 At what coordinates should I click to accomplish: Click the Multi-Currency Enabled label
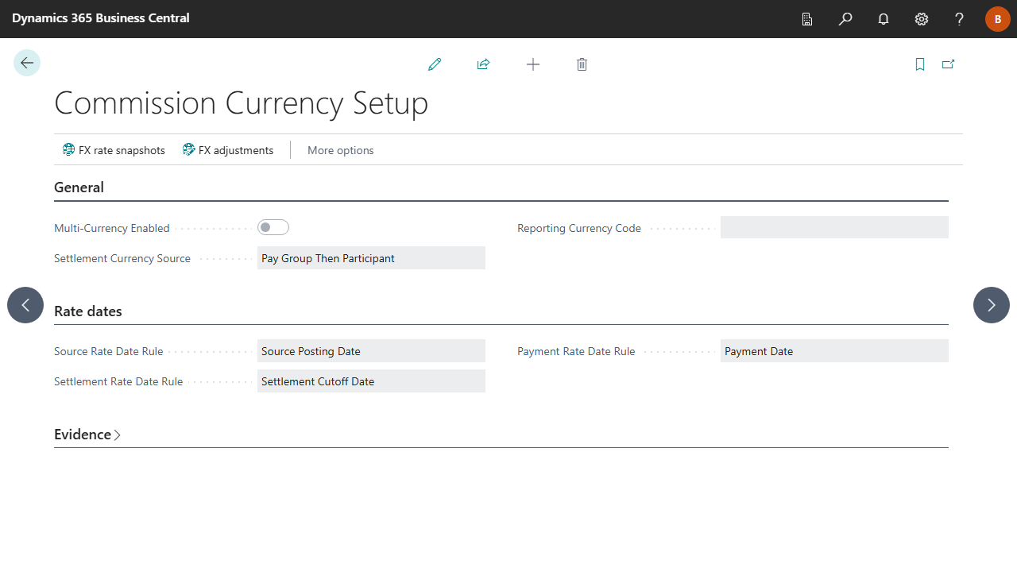pyautogui.click(x=112, y=228)
